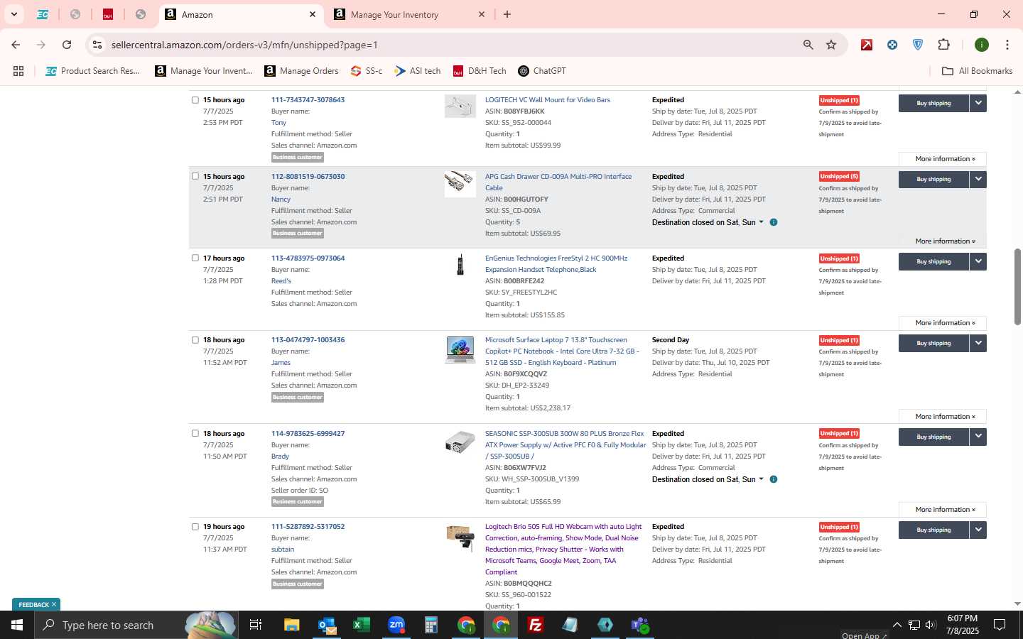Click the browser back arrow
This screenshot has width=1023, height=639.
point(16,45)
